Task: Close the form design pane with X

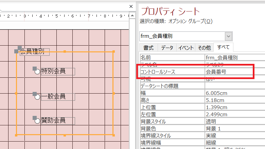Action: (131, 6)
